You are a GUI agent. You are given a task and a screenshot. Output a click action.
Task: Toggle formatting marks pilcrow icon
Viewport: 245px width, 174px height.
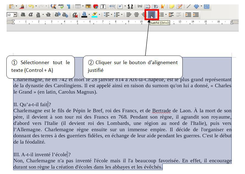(x=68, y=6)
